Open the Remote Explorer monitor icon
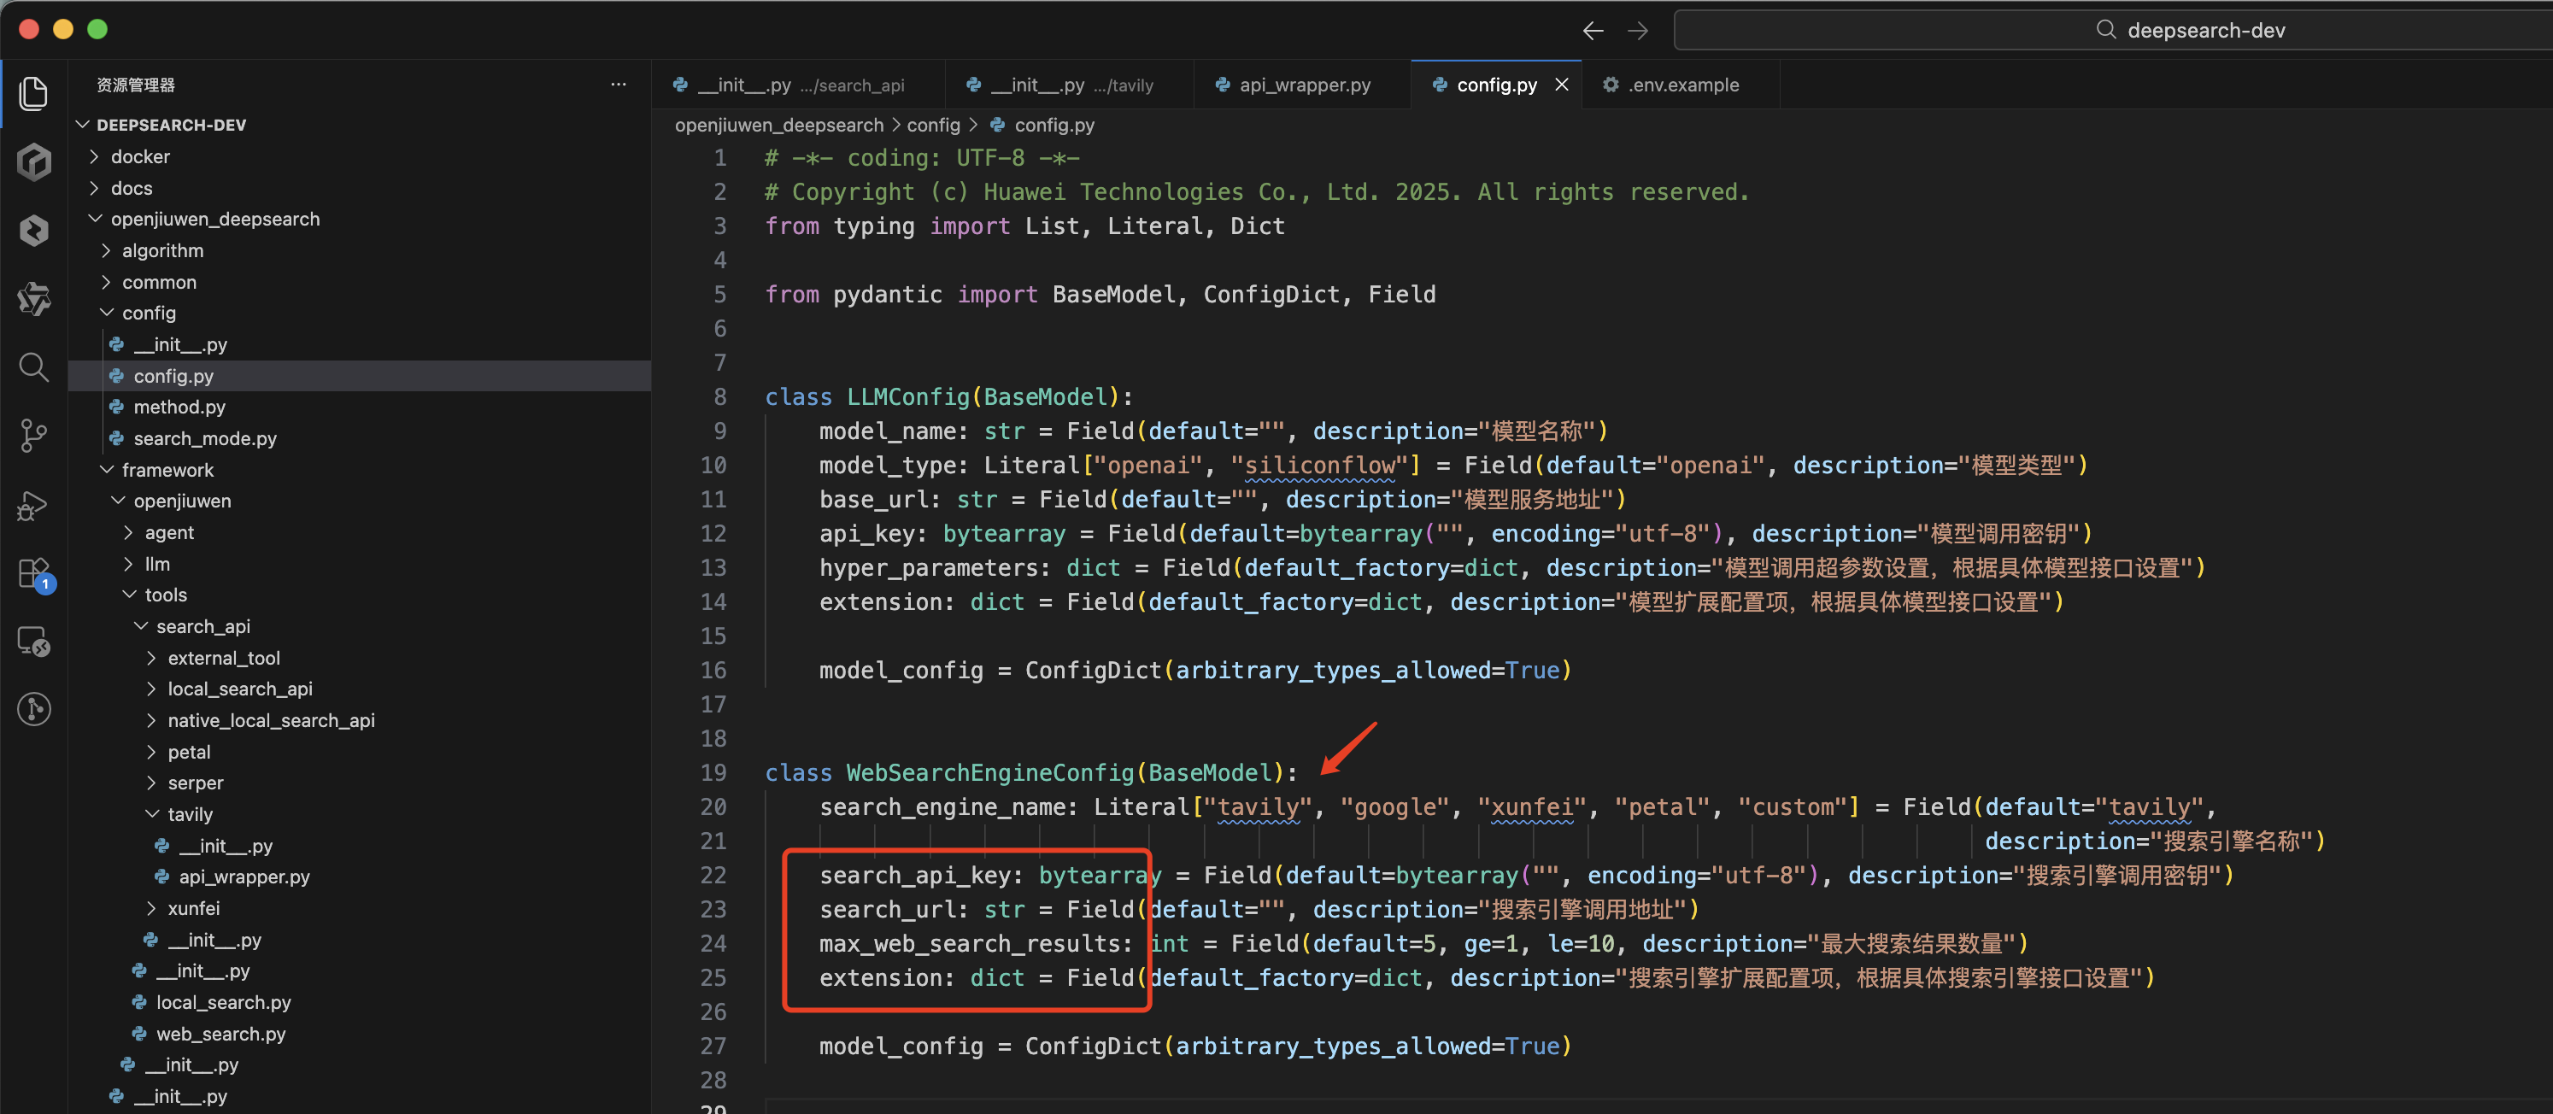 pyautogui.click(x=33, y=642)
